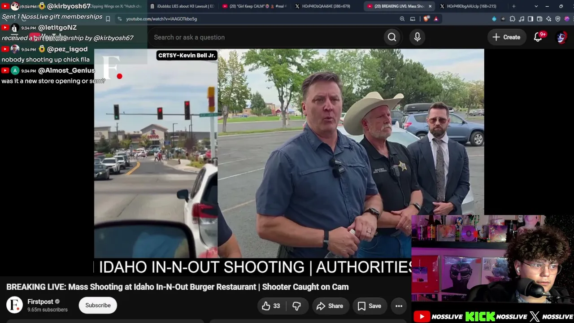574x323 pixels.
Task: Click chat username @Almost_Genius
Action: click(x=66, y=70)
